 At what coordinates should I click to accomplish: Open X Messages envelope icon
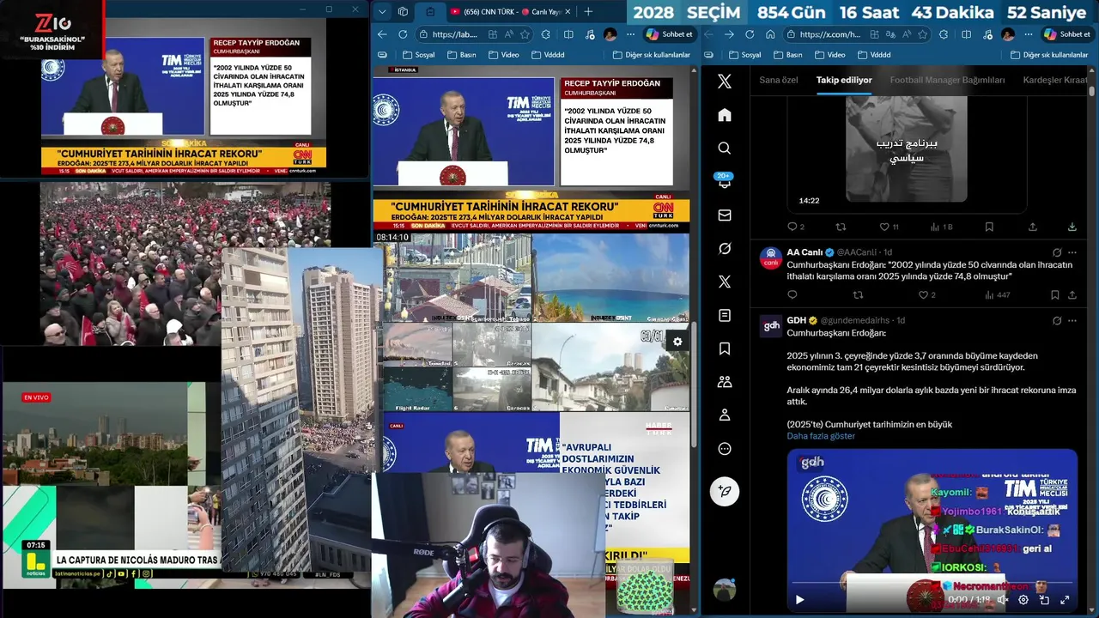(x=725, y=215)
